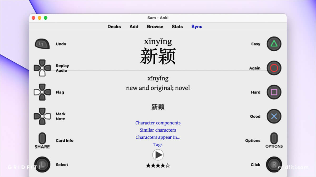
Task: Click the D-pad icon beside Replay Audio
Action: pos(42,68)
